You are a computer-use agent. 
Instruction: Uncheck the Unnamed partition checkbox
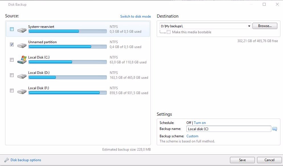point(12,44)
